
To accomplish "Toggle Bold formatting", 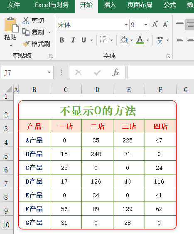I will pyautogui.click(x=62, y=40).
